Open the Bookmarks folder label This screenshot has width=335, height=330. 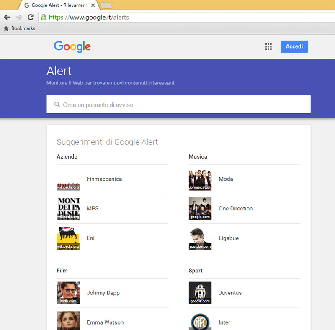[x=23, y=28]
